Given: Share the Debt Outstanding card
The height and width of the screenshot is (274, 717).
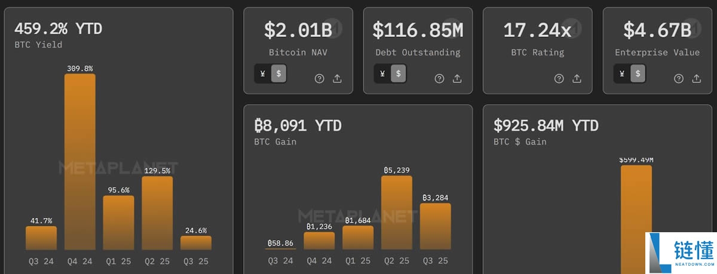Looking at the screenshot, I should pyautogui.click(x=457, y=78).
